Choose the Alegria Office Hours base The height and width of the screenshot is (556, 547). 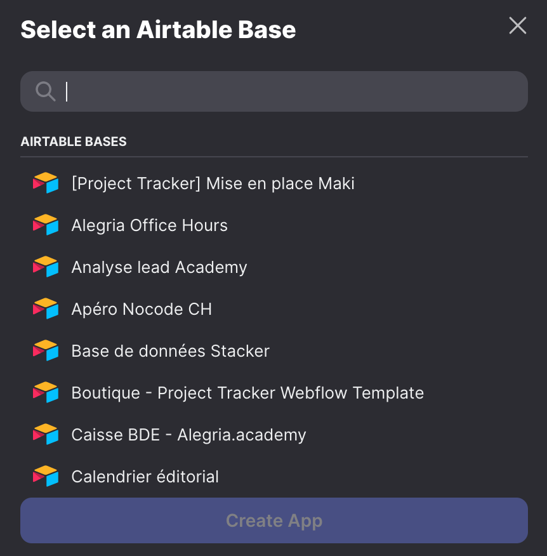point(274,225)
